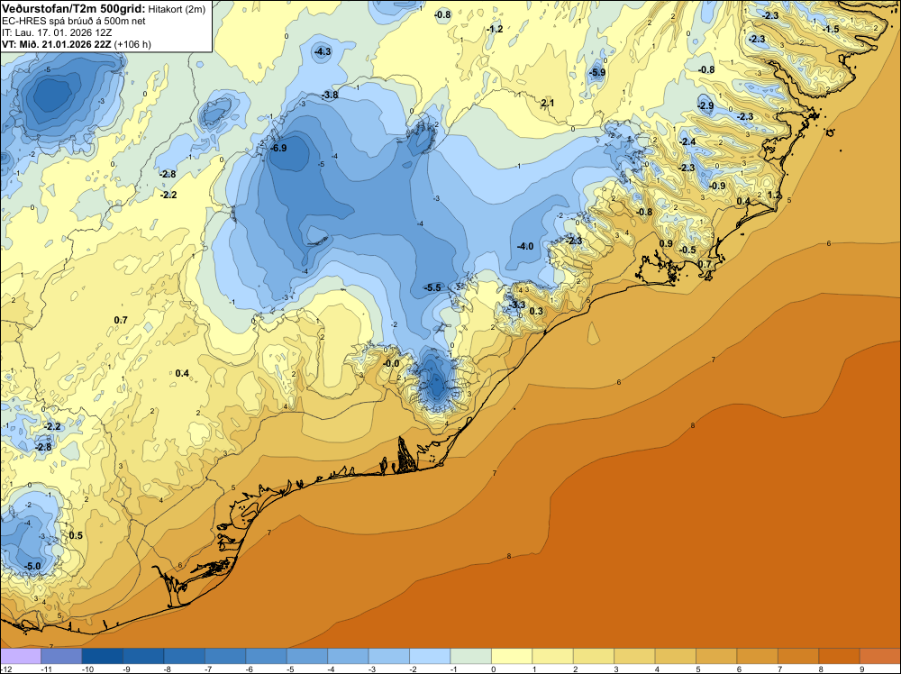Click the 'Veðurstofan/T2m 500grid:' title text
Screen dimensions: 901x674
click(x=74, y=9)
